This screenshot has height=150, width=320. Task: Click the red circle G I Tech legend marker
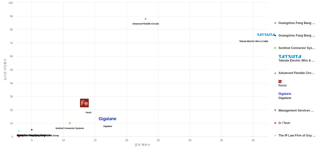(x=275, y=123)
